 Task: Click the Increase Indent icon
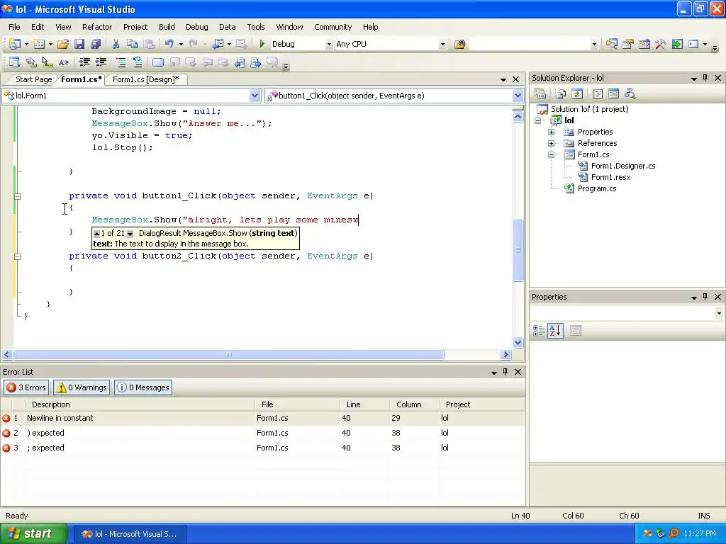pyautogui.click(x=101, y=62)
